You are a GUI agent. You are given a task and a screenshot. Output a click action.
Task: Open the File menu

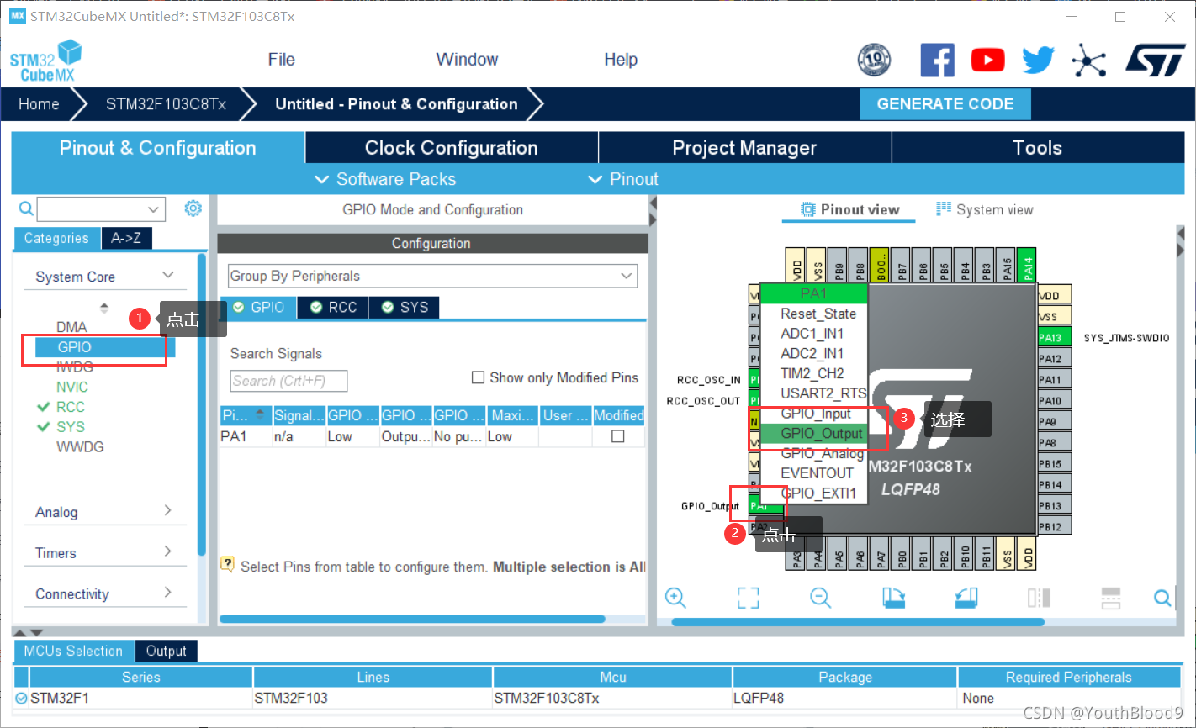[281, 60]
